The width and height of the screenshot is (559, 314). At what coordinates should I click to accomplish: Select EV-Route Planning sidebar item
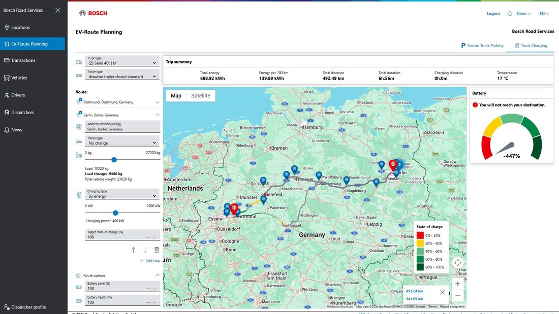pyautogui.click(x=33, y=44)
